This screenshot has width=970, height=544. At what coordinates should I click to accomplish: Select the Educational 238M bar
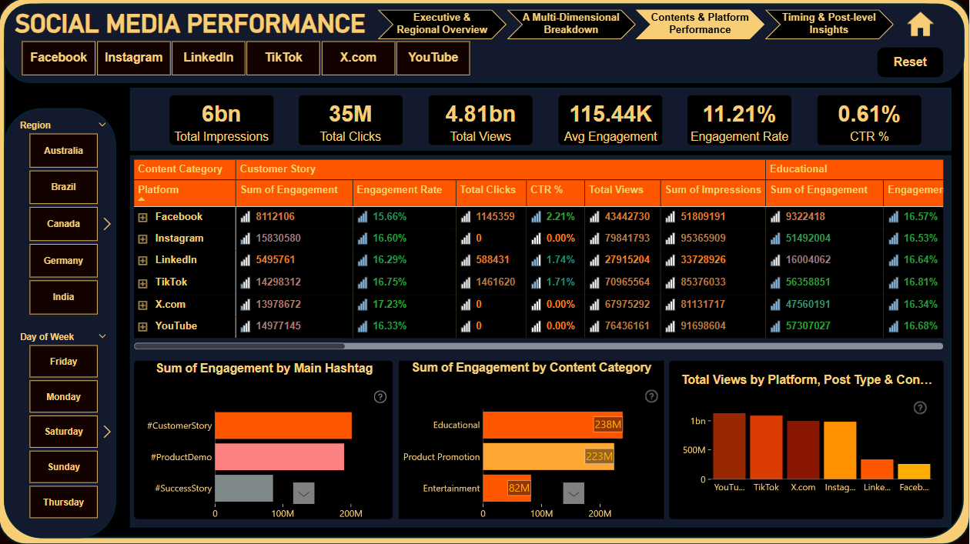553,425
